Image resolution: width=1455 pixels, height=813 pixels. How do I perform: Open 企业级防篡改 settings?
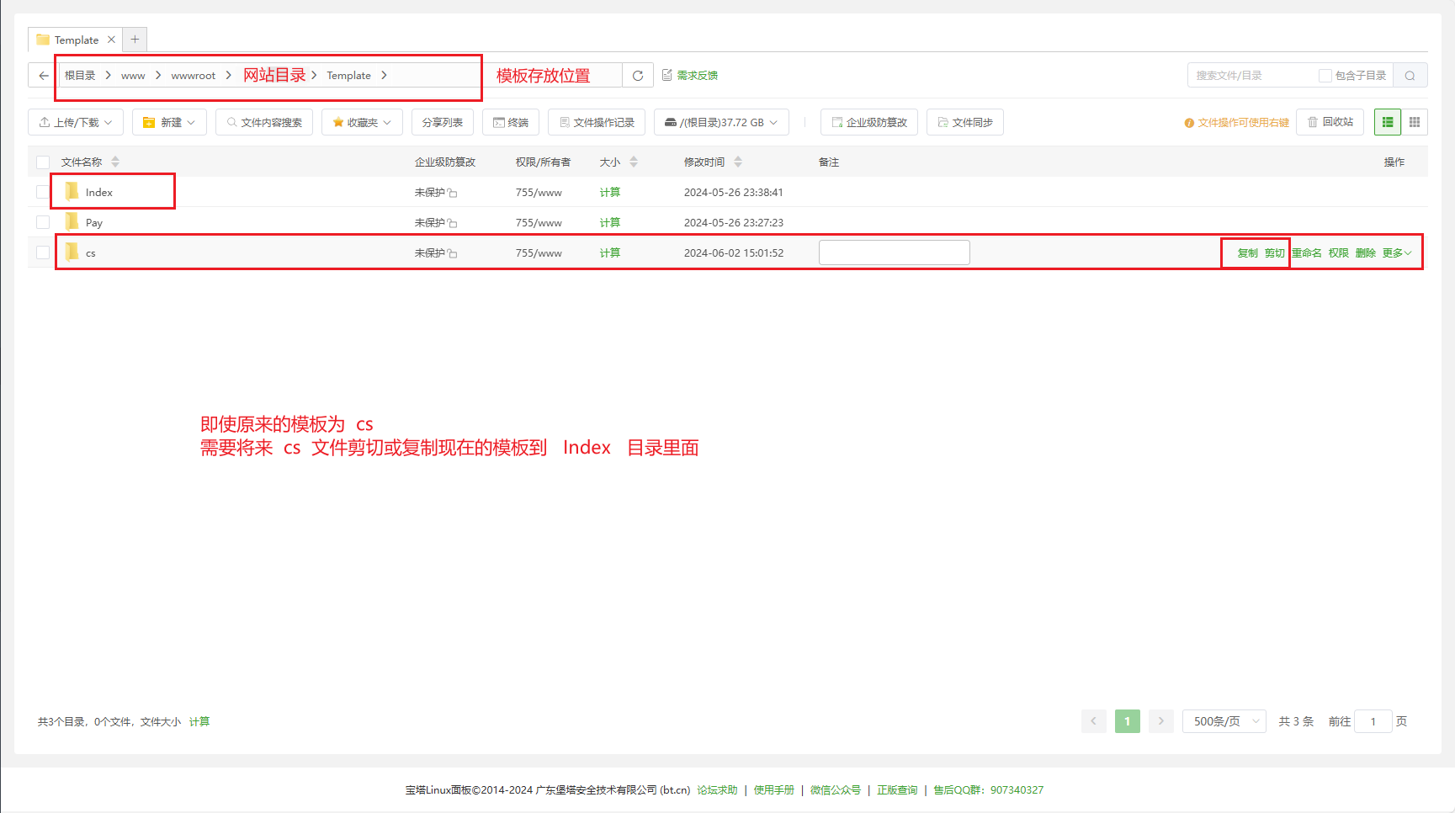click(869, 122)
